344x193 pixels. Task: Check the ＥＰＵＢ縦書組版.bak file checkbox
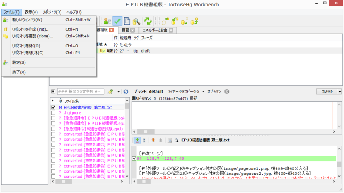tap(53, 118)
